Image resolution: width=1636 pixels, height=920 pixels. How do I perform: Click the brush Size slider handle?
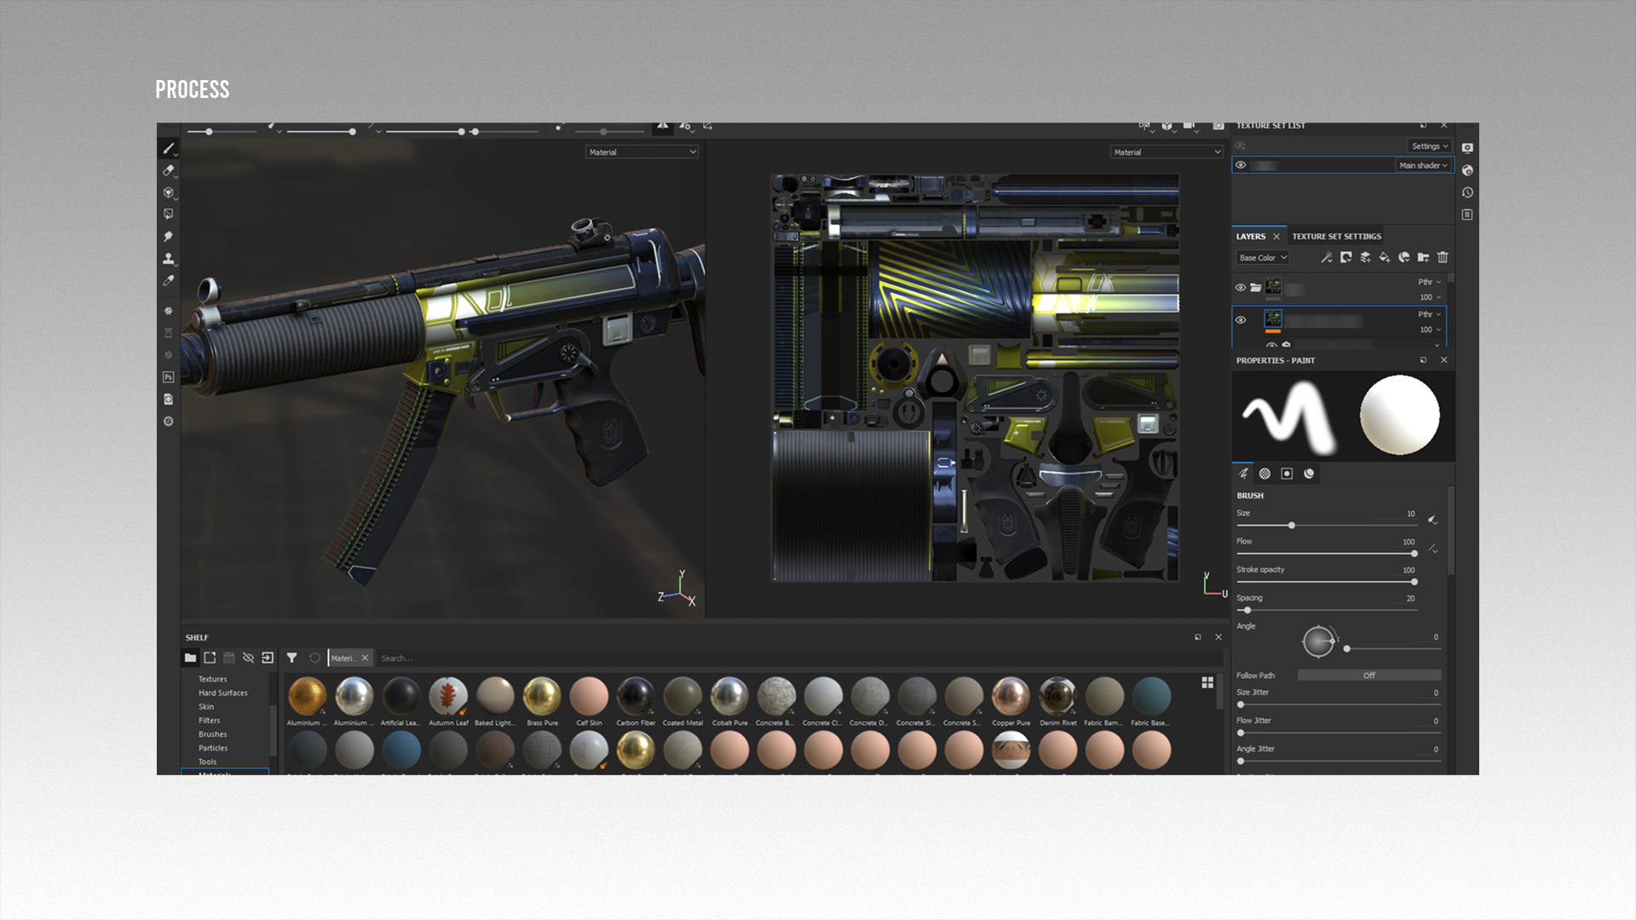pos(1292,526)
